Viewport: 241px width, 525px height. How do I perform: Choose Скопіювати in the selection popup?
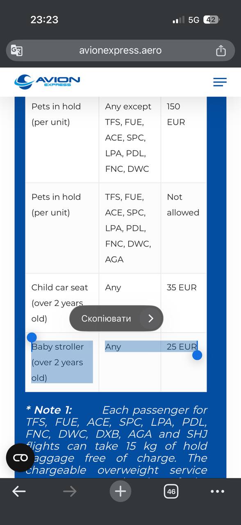pyautogui.click(x=106, y=318)
